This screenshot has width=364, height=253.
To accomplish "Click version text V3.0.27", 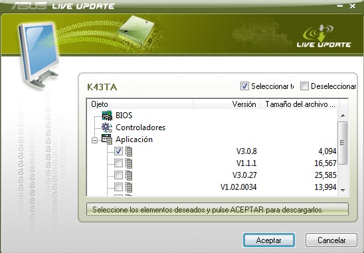I will tap(244, 175).
